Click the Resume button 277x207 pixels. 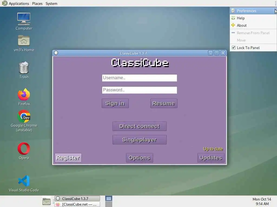point(164,103)
